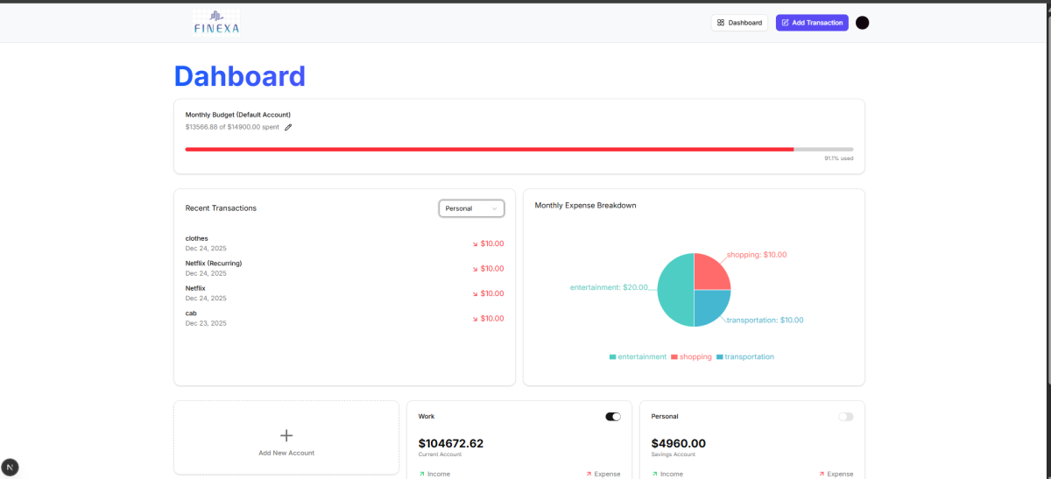Open the Personal account dropdown
Viewport: 1051px width, 479px height.
[x=471, y=208]
